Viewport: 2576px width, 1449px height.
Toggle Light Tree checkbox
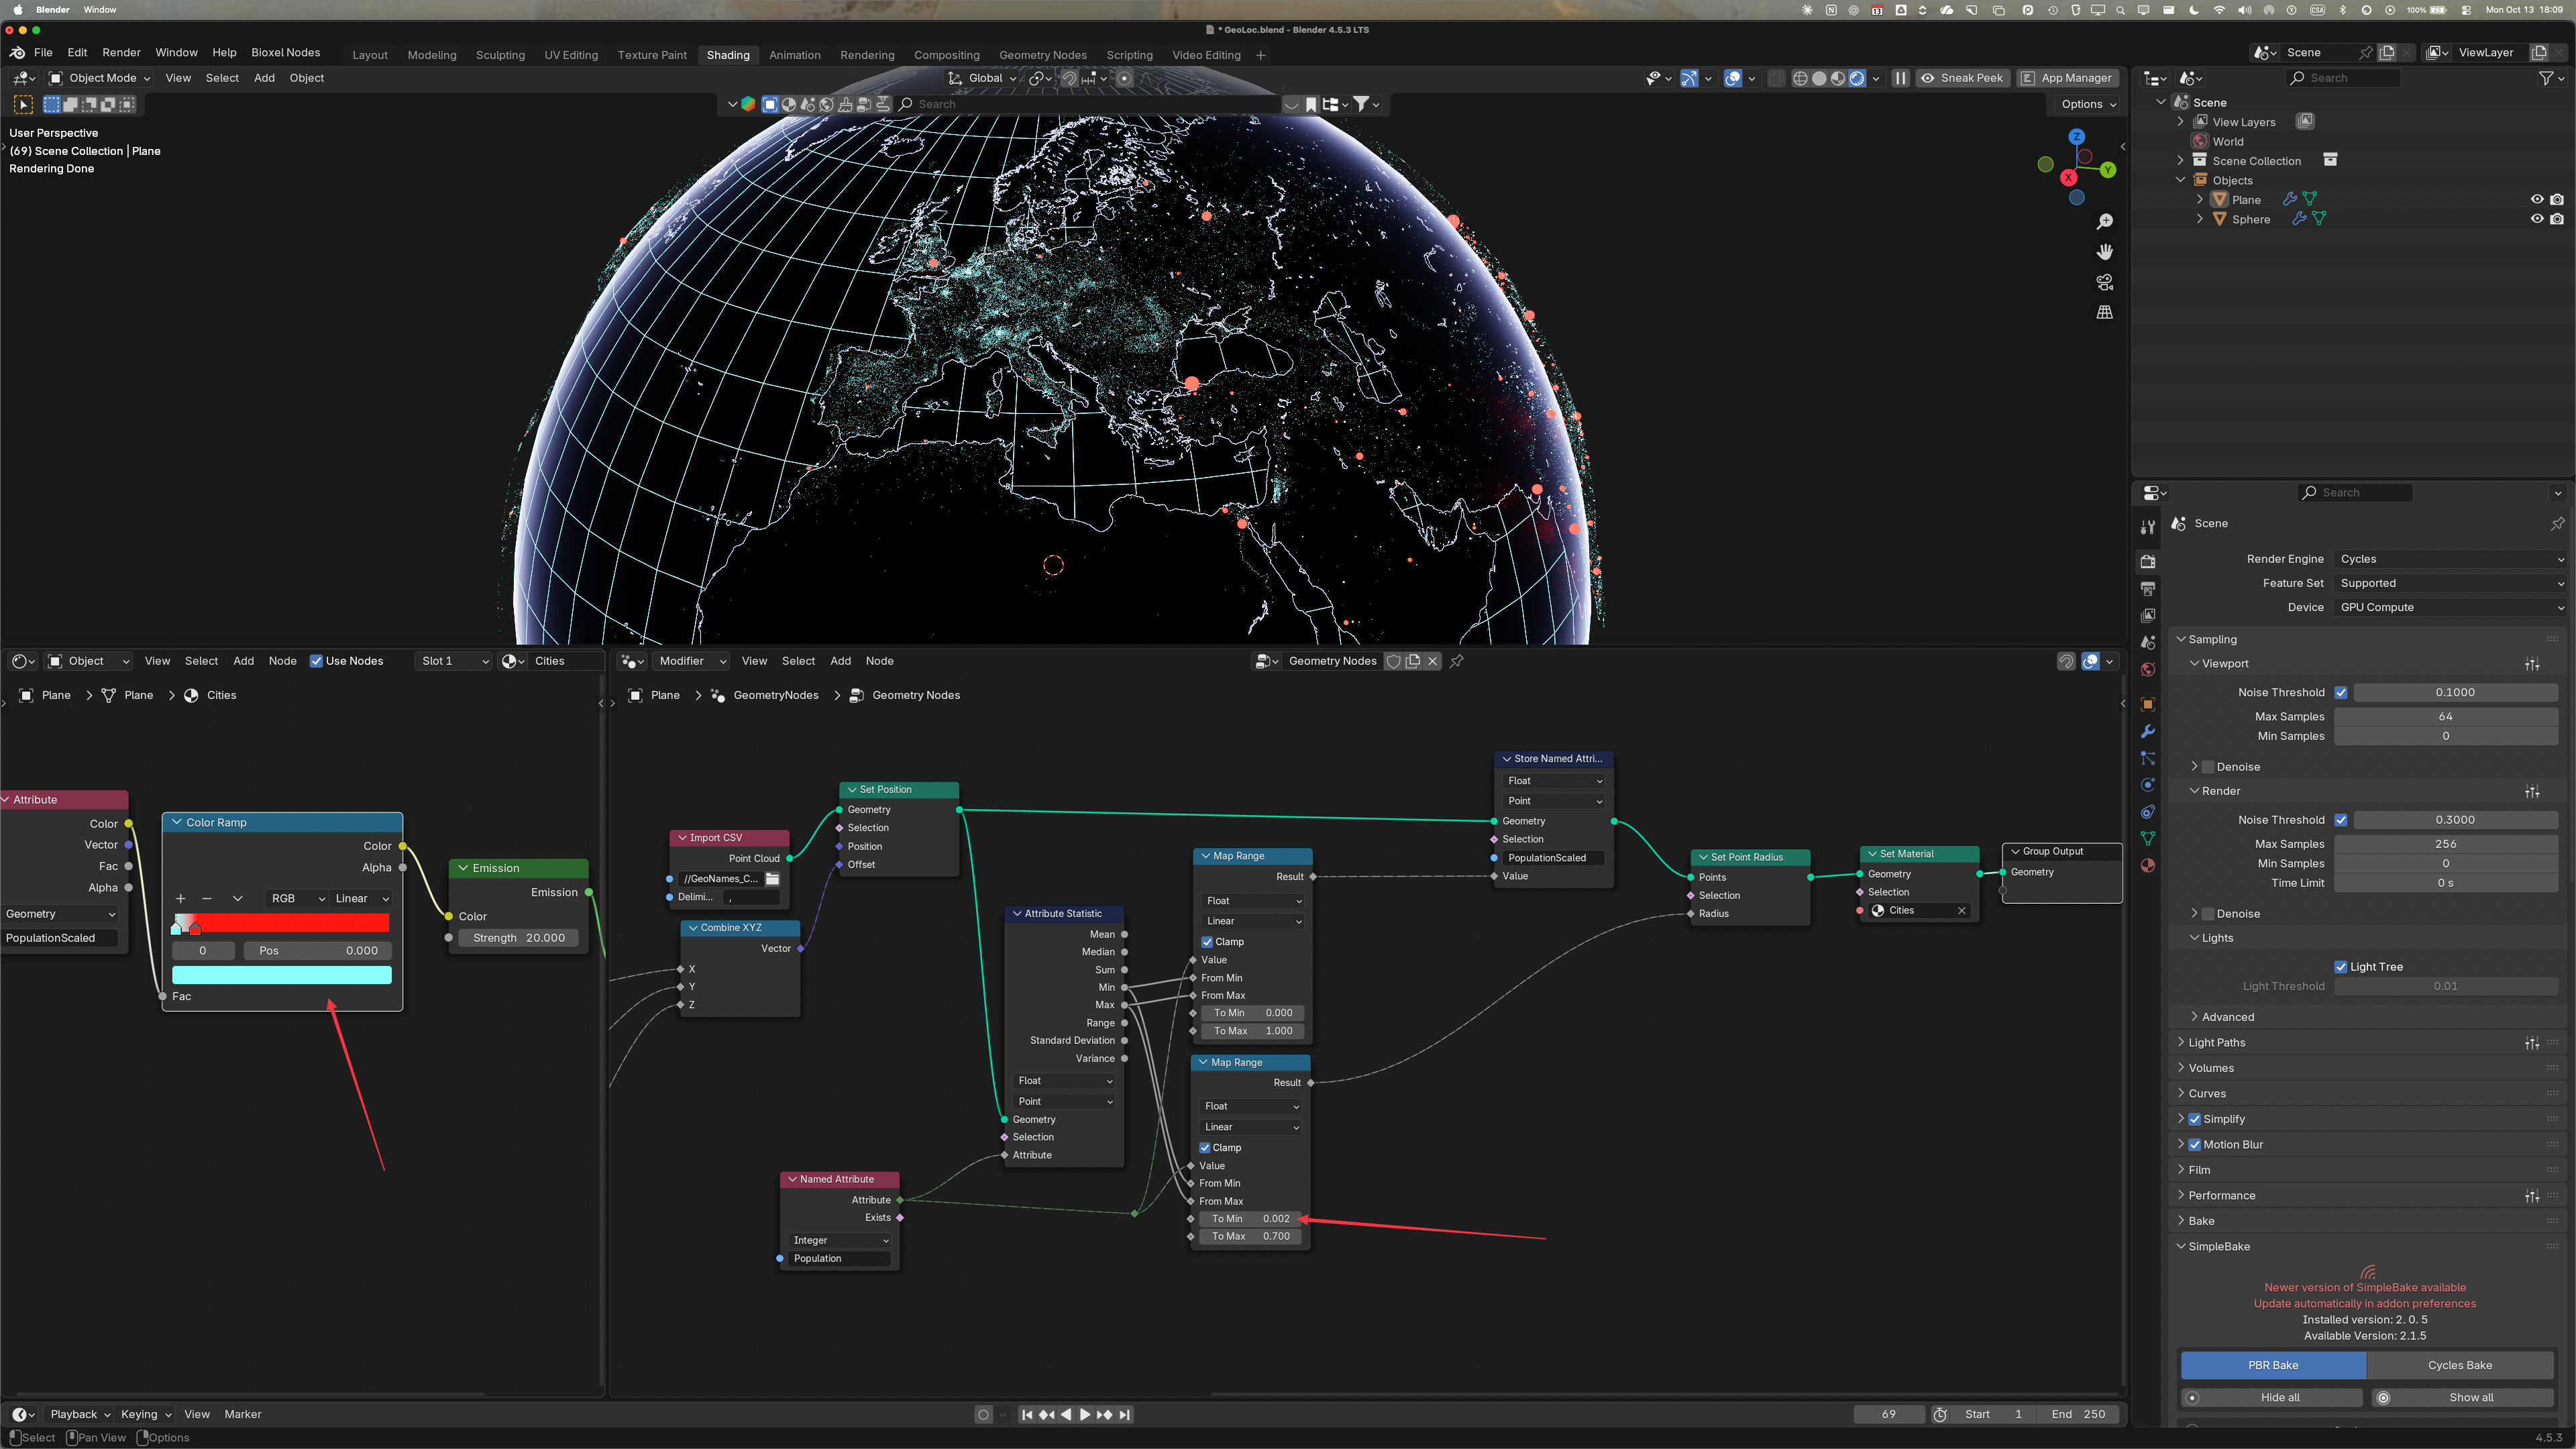[x=2341, y=967]
